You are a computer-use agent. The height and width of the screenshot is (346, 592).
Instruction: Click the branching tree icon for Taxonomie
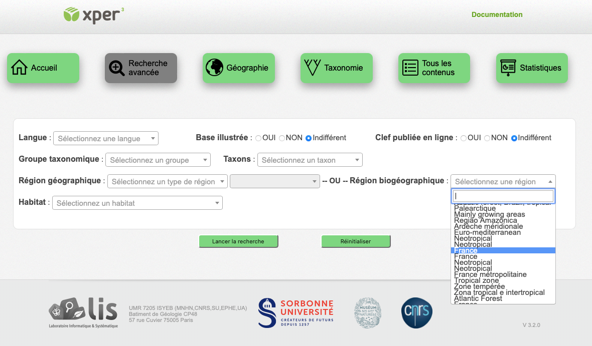click(x=313, y=68)
